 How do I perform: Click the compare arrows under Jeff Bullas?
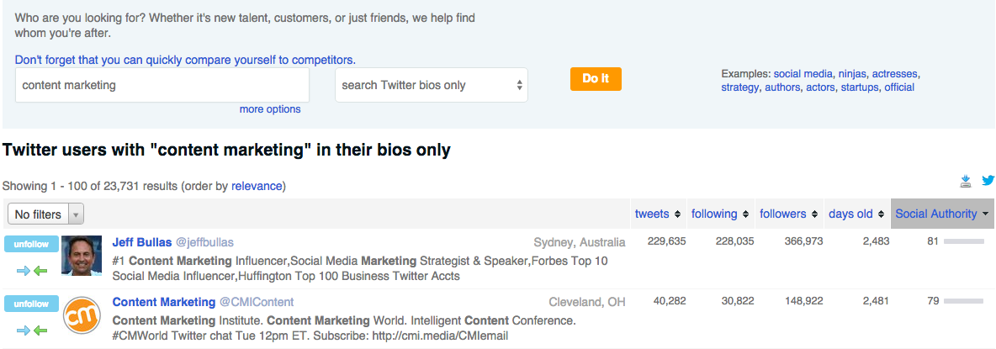[31, 270]
